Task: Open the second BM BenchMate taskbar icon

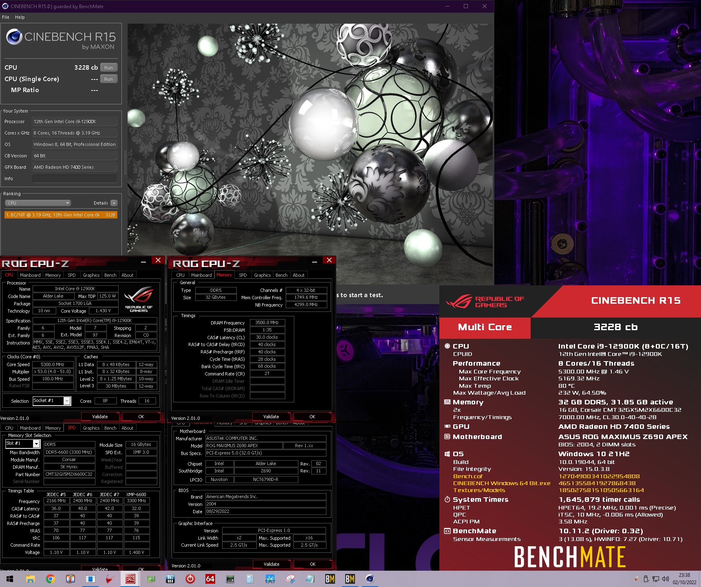Action: [x=350, y=579]
